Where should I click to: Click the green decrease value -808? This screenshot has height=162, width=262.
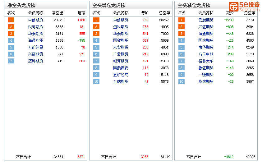click(x=230, y=27)
